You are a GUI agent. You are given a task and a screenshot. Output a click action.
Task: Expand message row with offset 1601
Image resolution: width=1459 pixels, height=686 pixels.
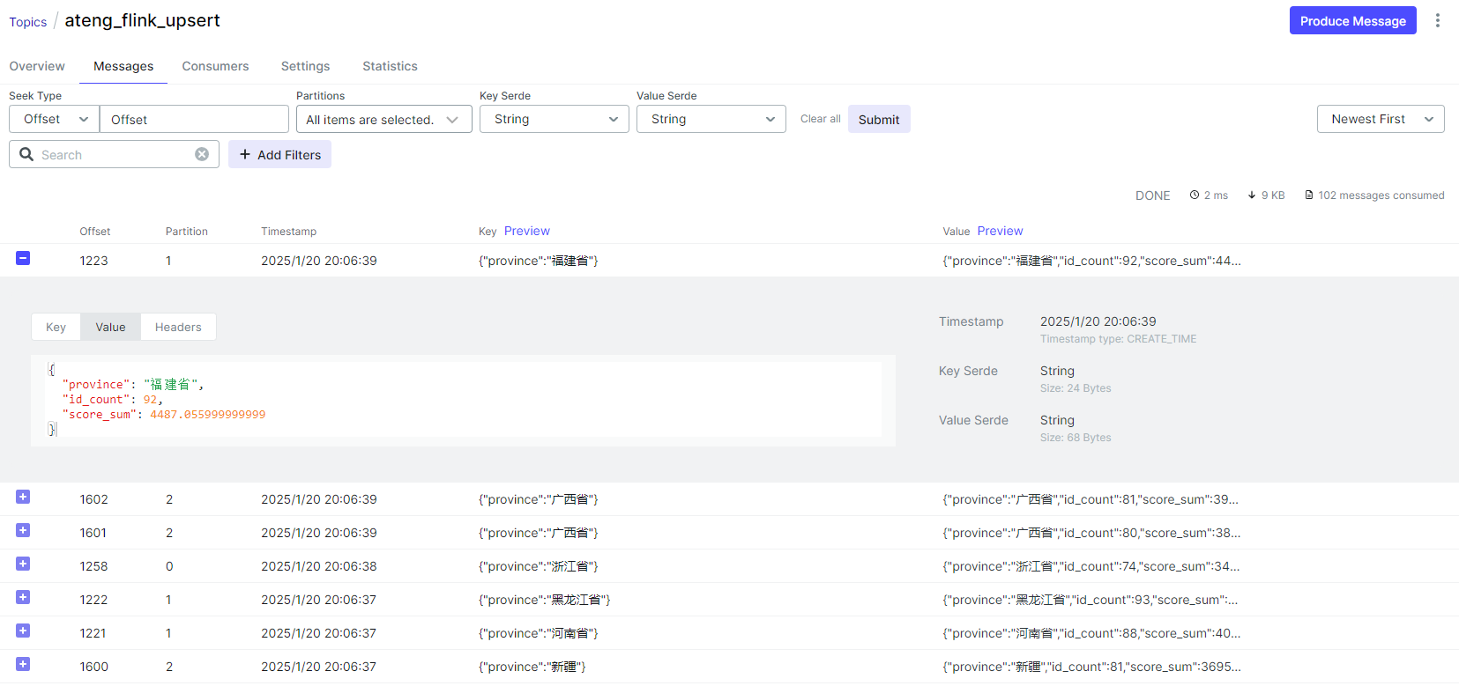[23, 531]
